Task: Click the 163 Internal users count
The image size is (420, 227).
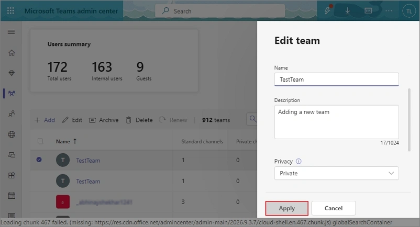Action: [x=102, y=67]
